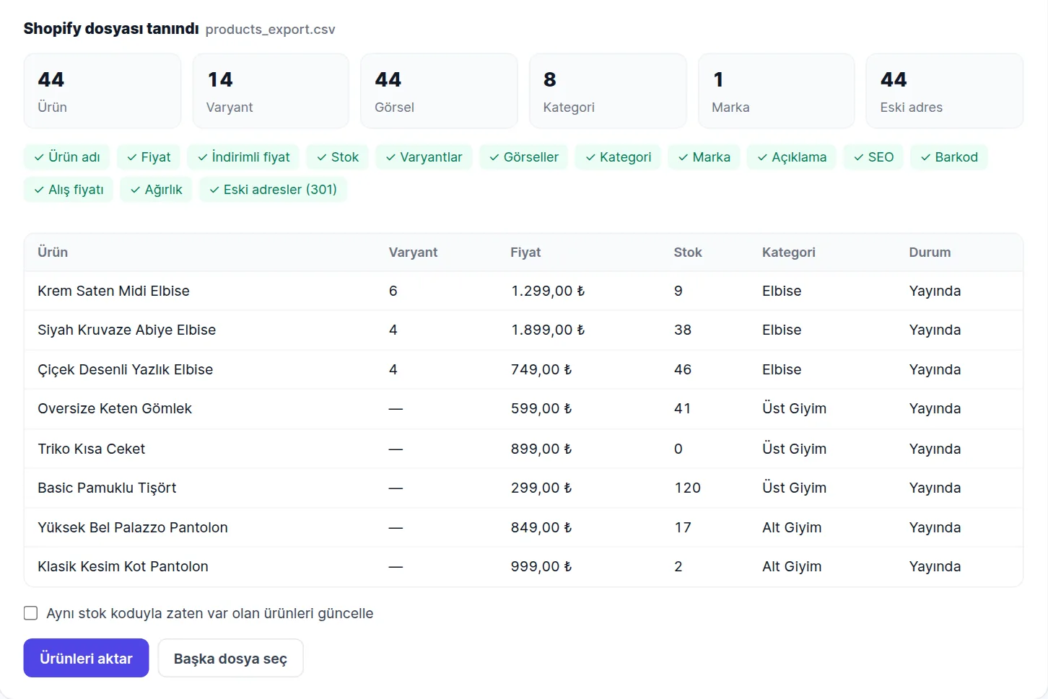Click the Durum column header
Image resolution: width=1048 pixels, height=699 pixels.
click(930, 252)
